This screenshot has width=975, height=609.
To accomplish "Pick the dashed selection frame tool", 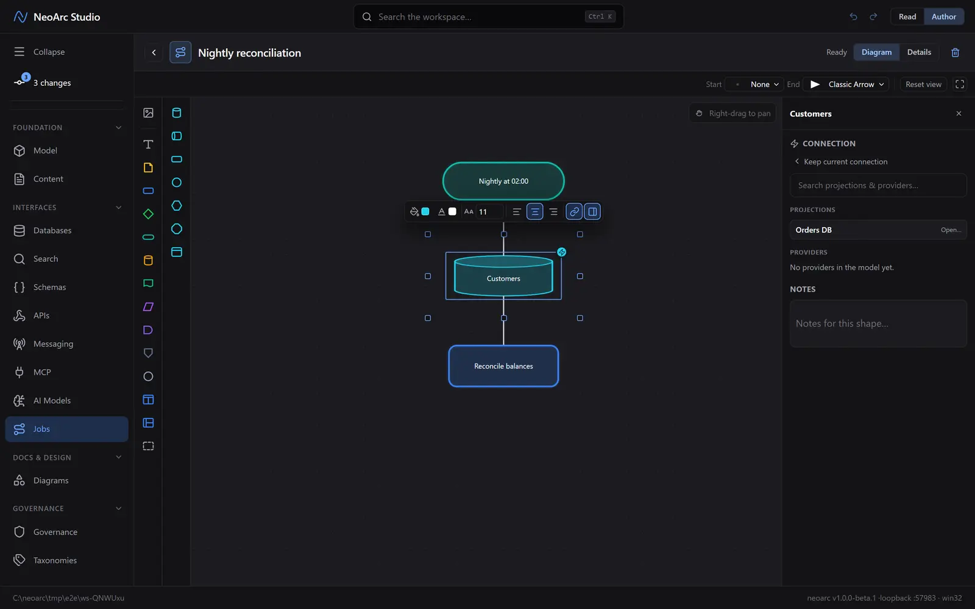I will pyautogui.click(x=148, y=446).
